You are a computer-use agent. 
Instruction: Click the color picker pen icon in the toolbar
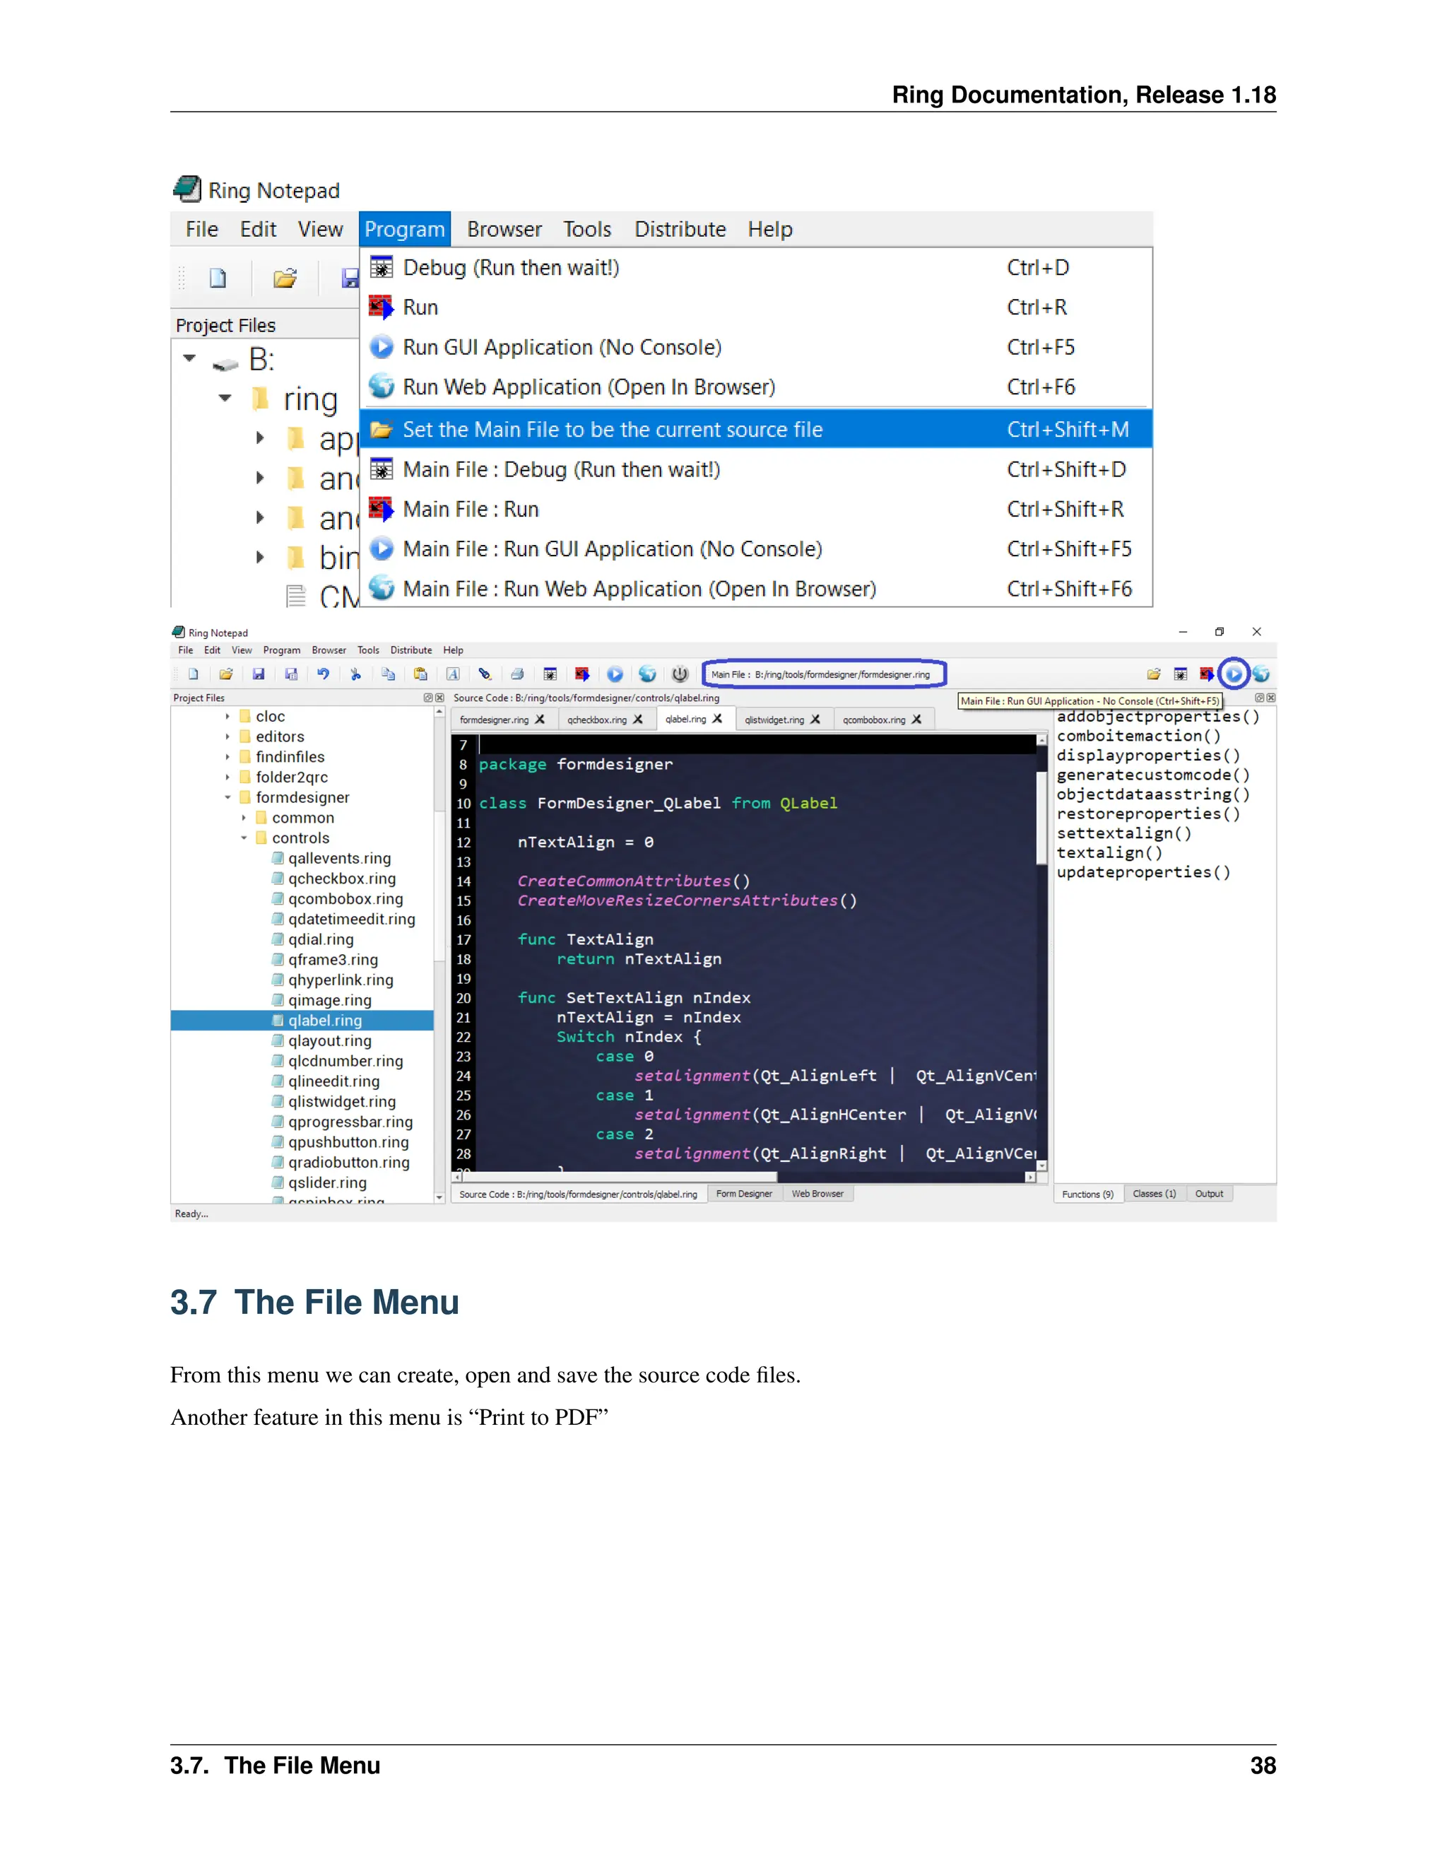point(485,674)
